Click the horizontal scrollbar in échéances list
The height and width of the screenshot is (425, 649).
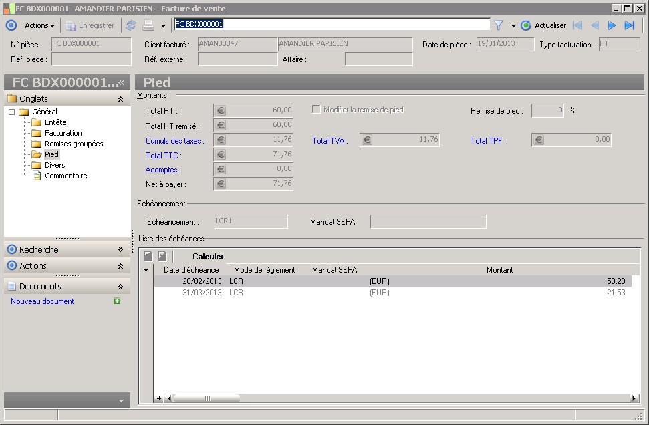[x=401, y=398]
